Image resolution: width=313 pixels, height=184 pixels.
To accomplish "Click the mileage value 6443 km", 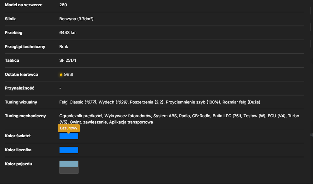I will click(68, 33).
